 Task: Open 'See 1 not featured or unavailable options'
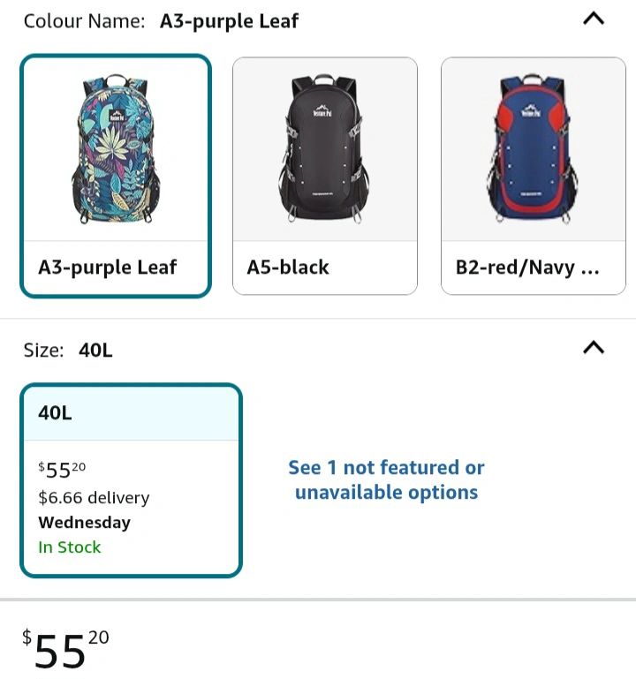pyautogui.click(x=386, y=479)
